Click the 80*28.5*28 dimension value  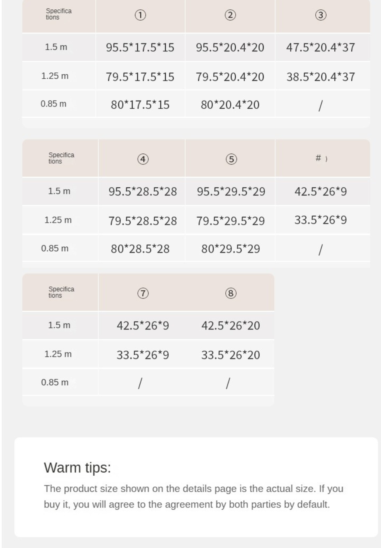tap(140, 249)
